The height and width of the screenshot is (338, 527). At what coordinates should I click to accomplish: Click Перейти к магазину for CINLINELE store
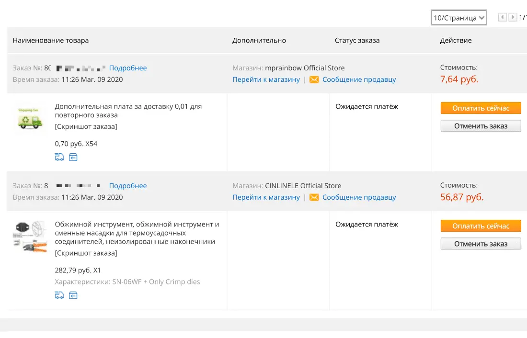(266, 197)
